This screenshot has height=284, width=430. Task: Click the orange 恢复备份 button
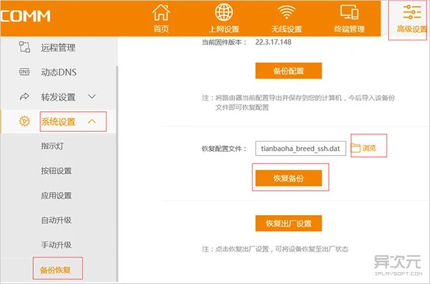click(x=288, y=178)
